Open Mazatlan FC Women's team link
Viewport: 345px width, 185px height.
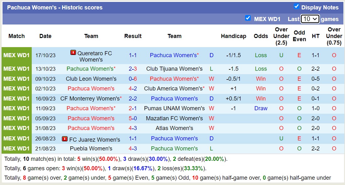tap(174, 118)
